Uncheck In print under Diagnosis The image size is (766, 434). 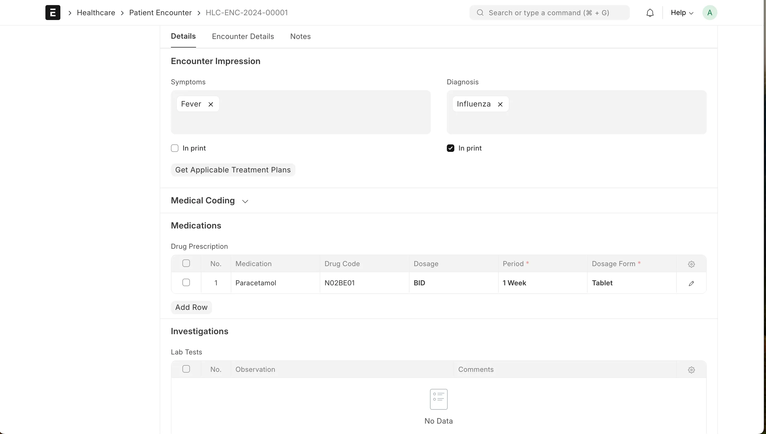click(450, 148)
